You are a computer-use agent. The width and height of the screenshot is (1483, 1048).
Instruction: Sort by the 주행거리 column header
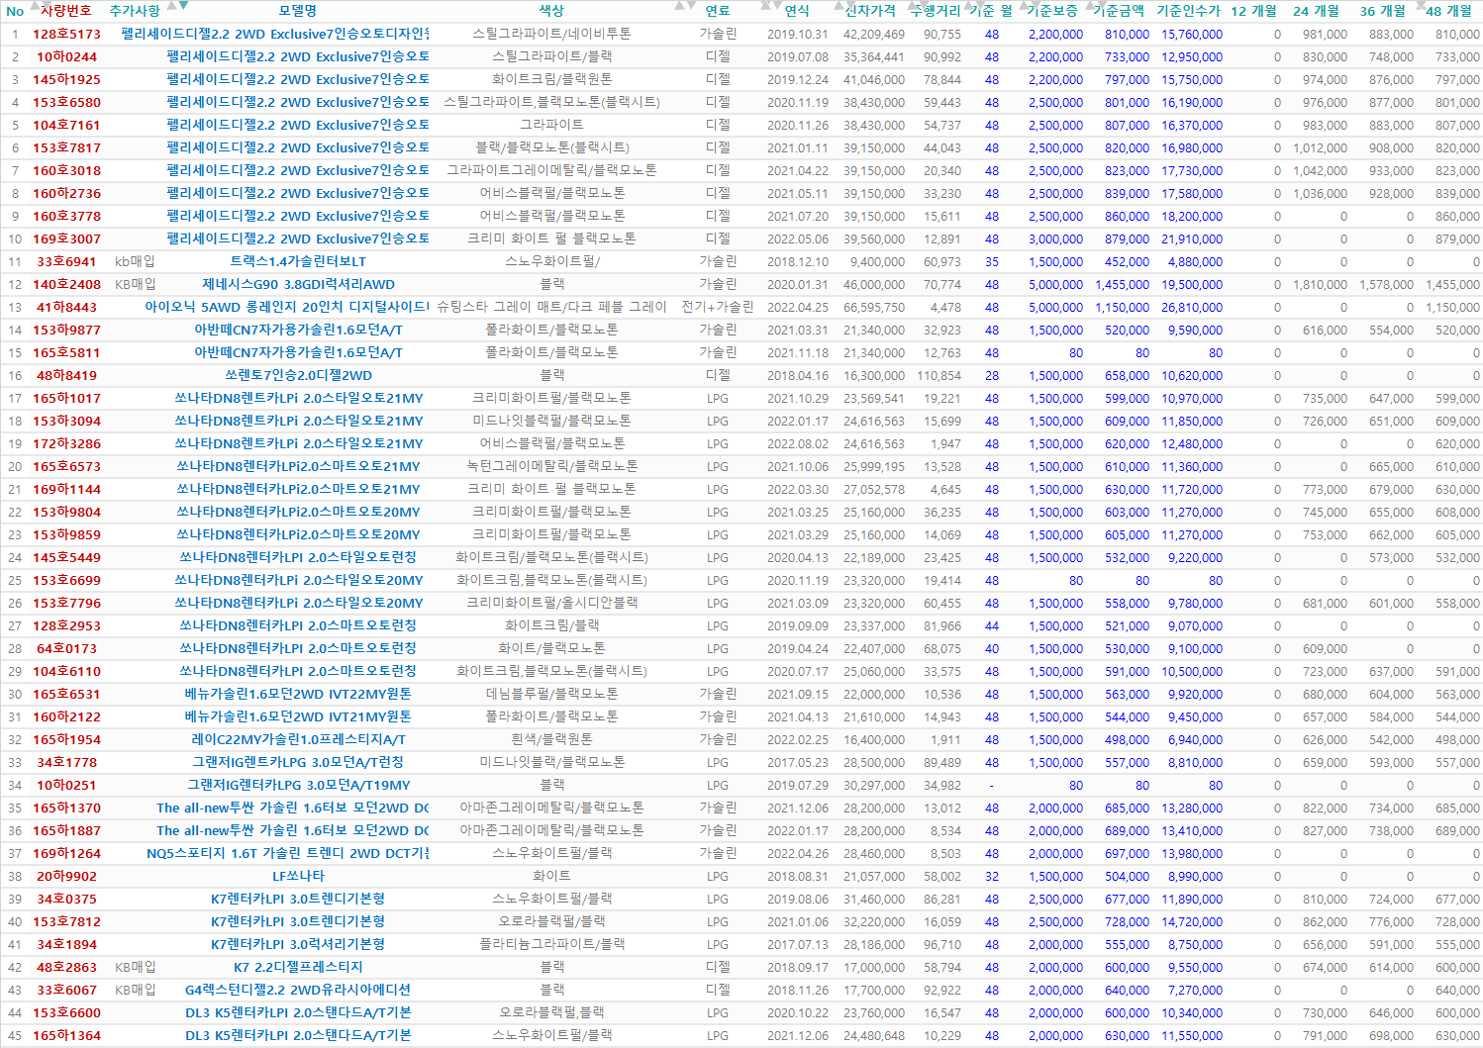click(x=936, y=11)
